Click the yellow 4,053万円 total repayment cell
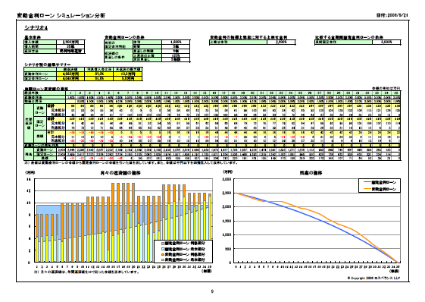Viewport: 425px width, 302px height. tap(70, 74)
